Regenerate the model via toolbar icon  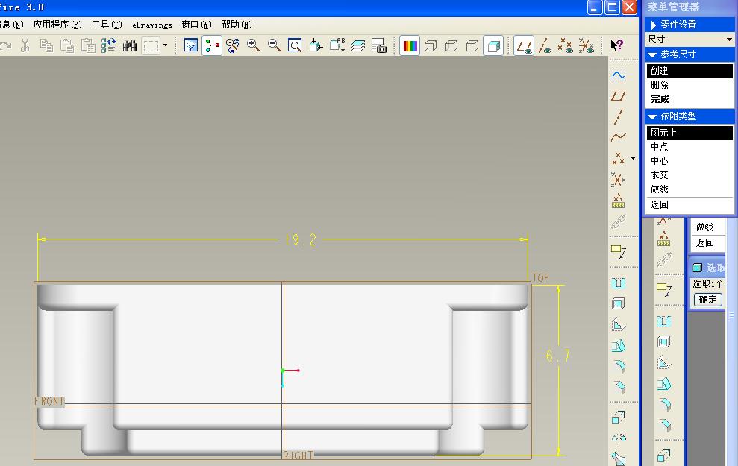[x=109, y=45]
